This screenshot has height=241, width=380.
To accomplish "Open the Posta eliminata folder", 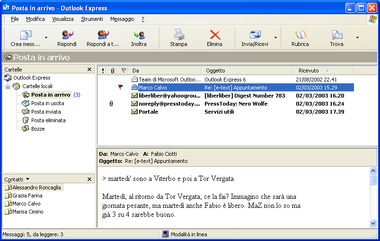I will coord(48,120).
